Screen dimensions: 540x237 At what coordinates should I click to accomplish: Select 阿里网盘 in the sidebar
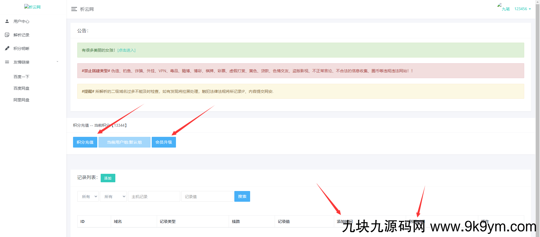(x=21, y=100)
